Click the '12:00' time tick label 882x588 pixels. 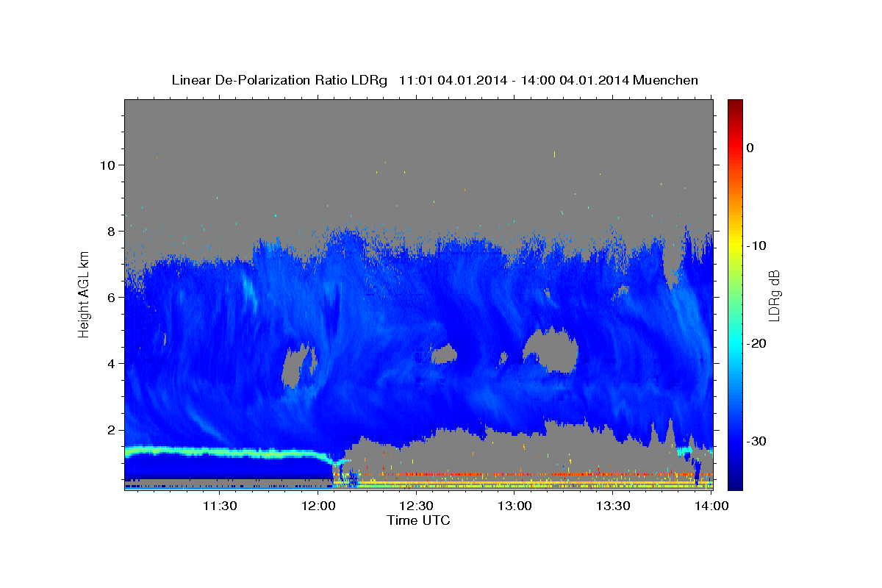pyautogui.click(x=318, y=506)
